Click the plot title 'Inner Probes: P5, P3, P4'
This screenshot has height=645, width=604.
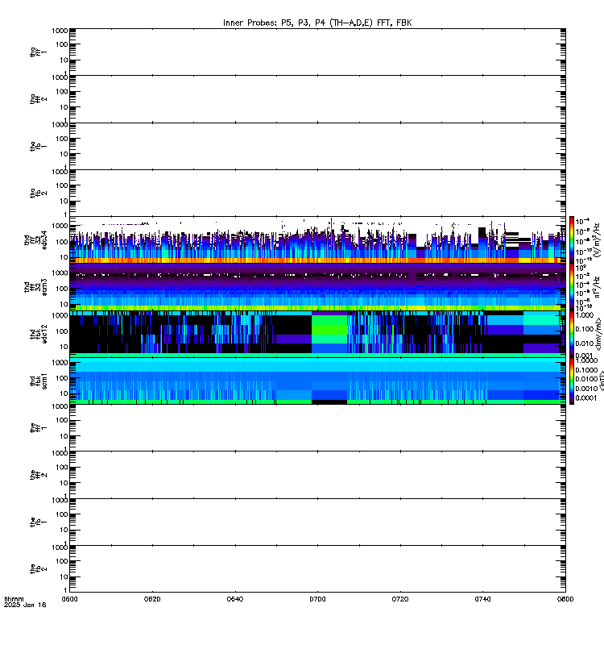click(x=317, y=23)
